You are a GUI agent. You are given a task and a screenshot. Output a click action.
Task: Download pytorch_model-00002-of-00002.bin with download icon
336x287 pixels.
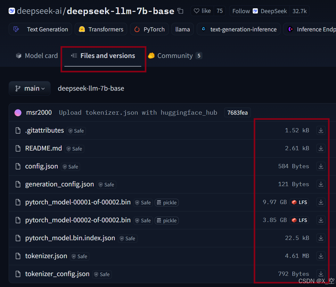tap(321, 220)
